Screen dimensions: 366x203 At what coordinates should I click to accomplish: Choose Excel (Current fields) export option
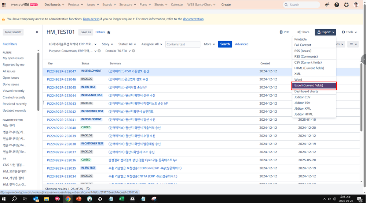tap(314, 86)
